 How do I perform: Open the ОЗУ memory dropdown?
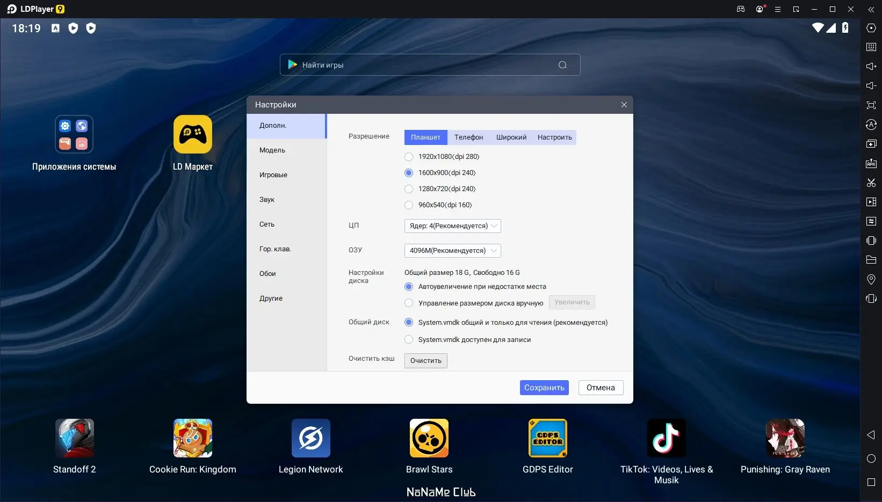coord(453,251)
